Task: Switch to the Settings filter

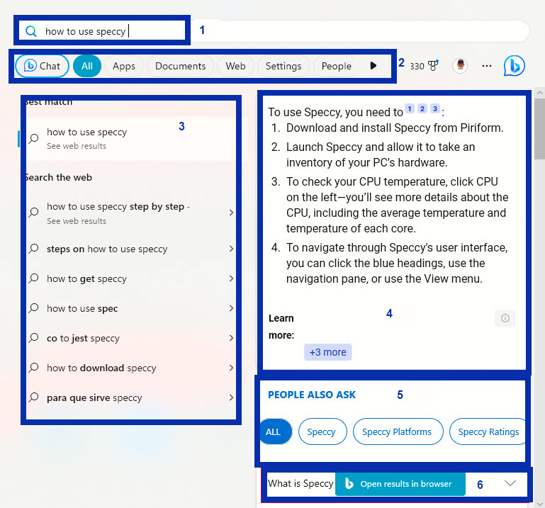Action: [x=283, y=66]
